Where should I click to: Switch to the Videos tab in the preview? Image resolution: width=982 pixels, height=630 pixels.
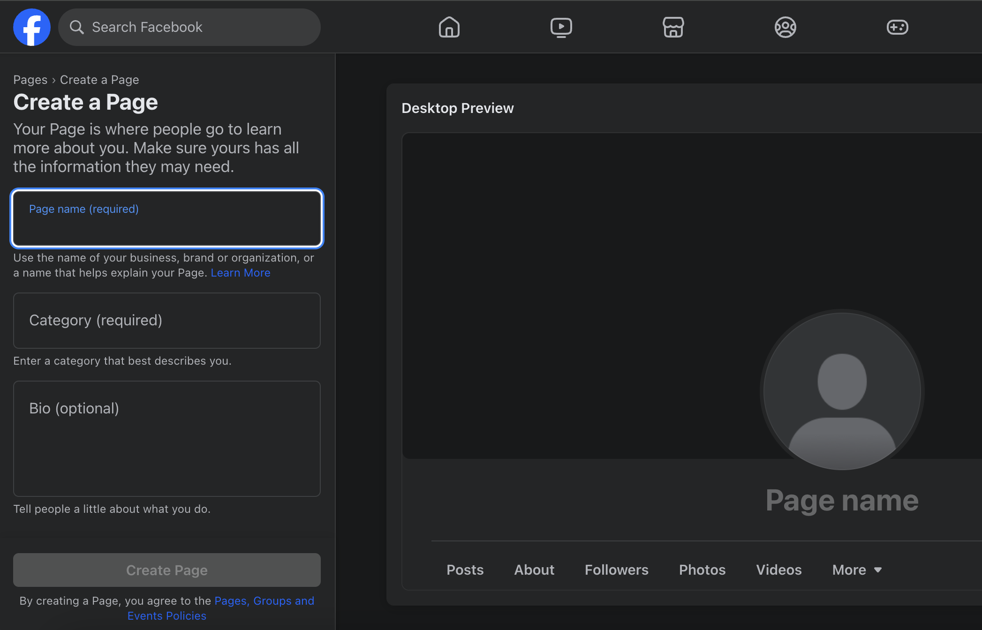click(778, 570)
